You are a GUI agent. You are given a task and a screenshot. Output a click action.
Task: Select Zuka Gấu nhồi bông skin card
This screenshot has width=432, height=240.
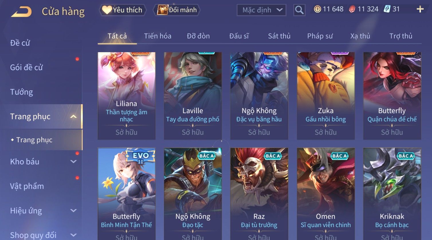pos(326,96)
